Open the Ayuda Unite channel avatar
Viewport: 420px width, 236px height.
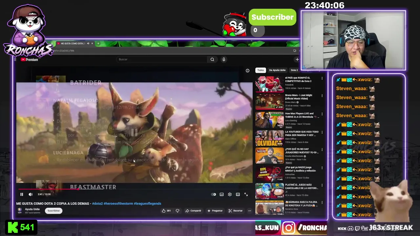click(x=20, y=210)
